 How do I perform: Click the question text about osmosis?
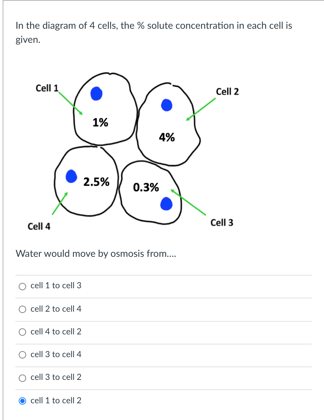(x=95, y=253)
